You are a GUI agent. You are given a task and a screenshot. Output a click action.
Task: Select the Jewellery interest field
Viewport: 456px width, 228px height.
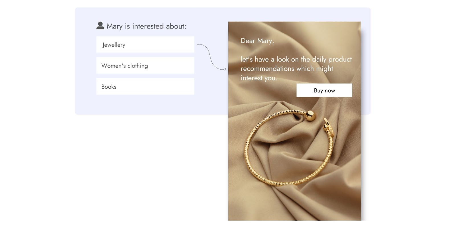(145, 44)
